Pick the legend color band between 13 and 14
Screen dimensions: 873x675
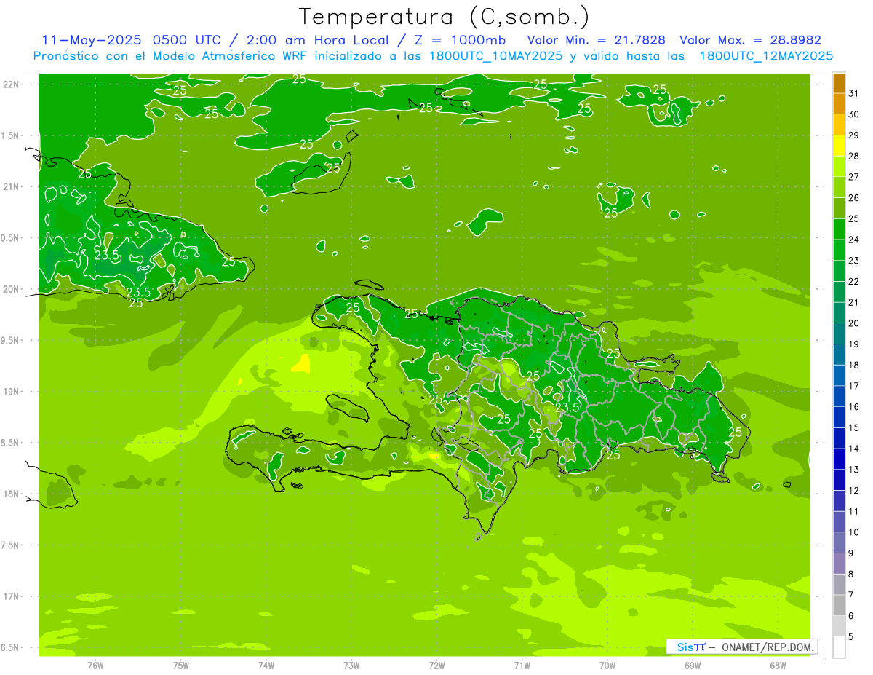tap(839, 459)
